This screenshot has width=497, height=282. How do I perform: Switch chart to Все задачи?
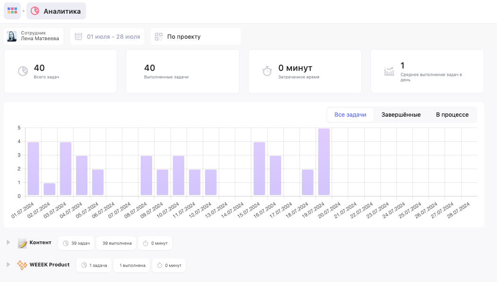coord(350,115)
